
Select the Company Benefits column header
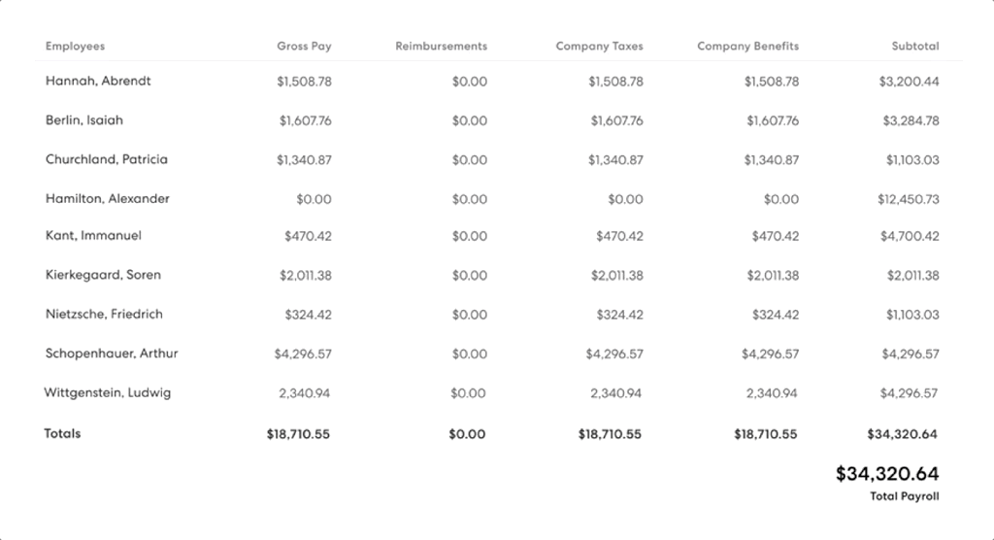pos(747,46)
